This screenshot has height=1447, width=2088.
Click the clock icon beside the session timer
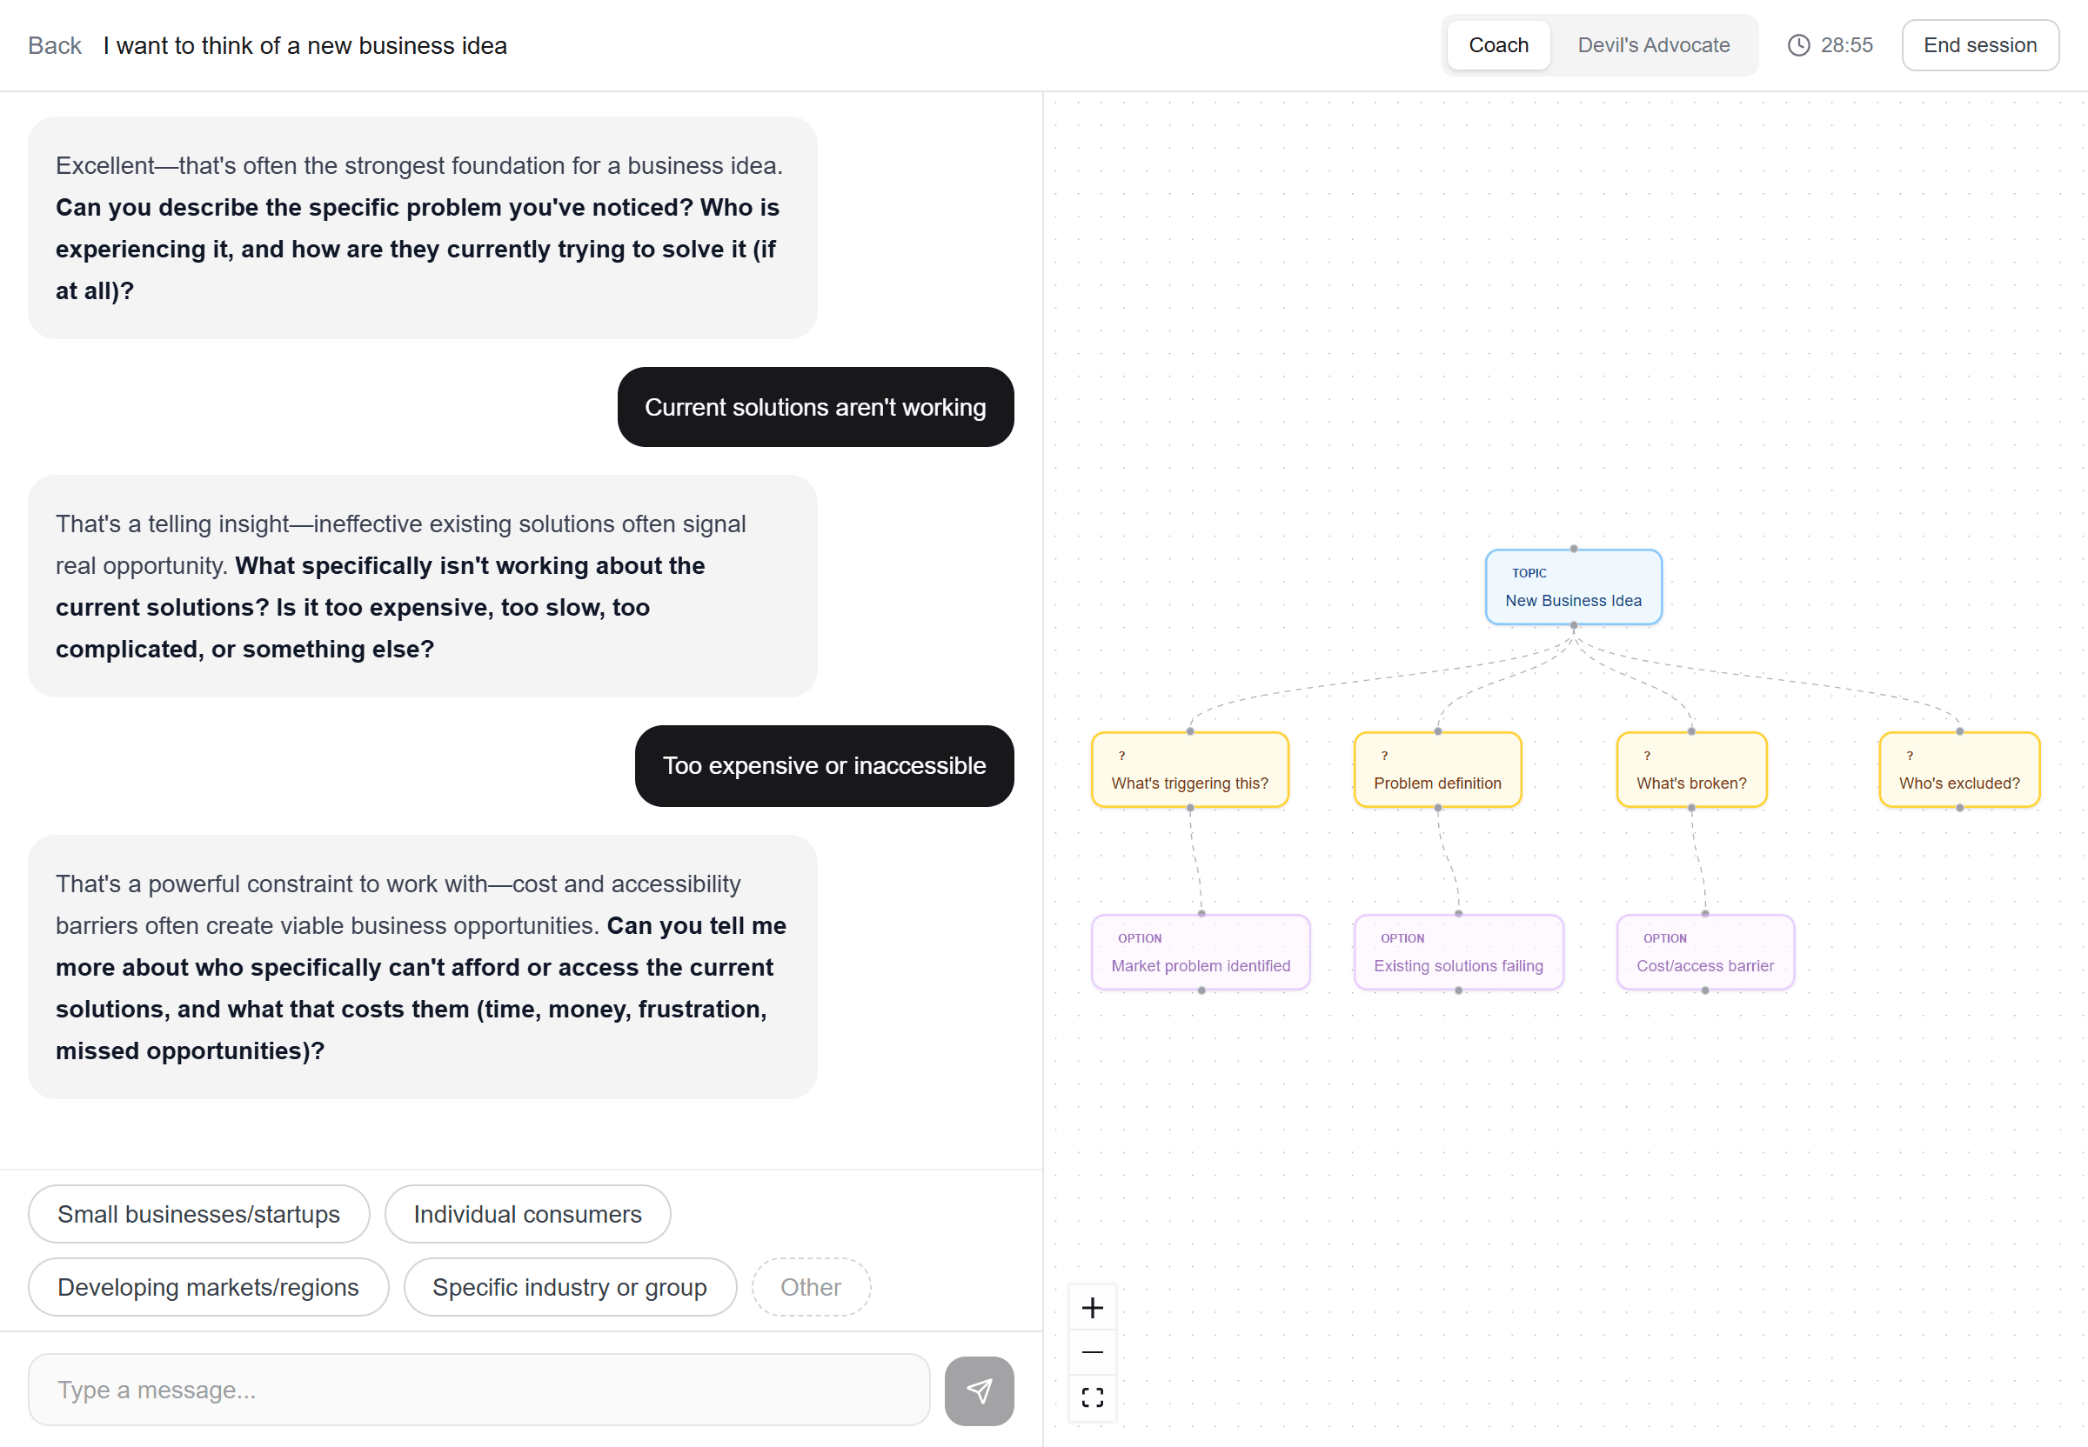(1798, 44)
